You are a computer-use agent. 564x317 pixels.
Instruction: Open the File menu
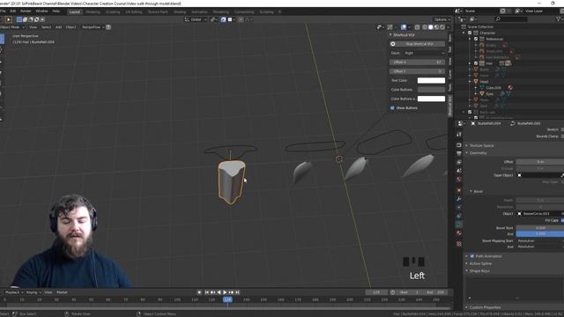click(3, 11)
